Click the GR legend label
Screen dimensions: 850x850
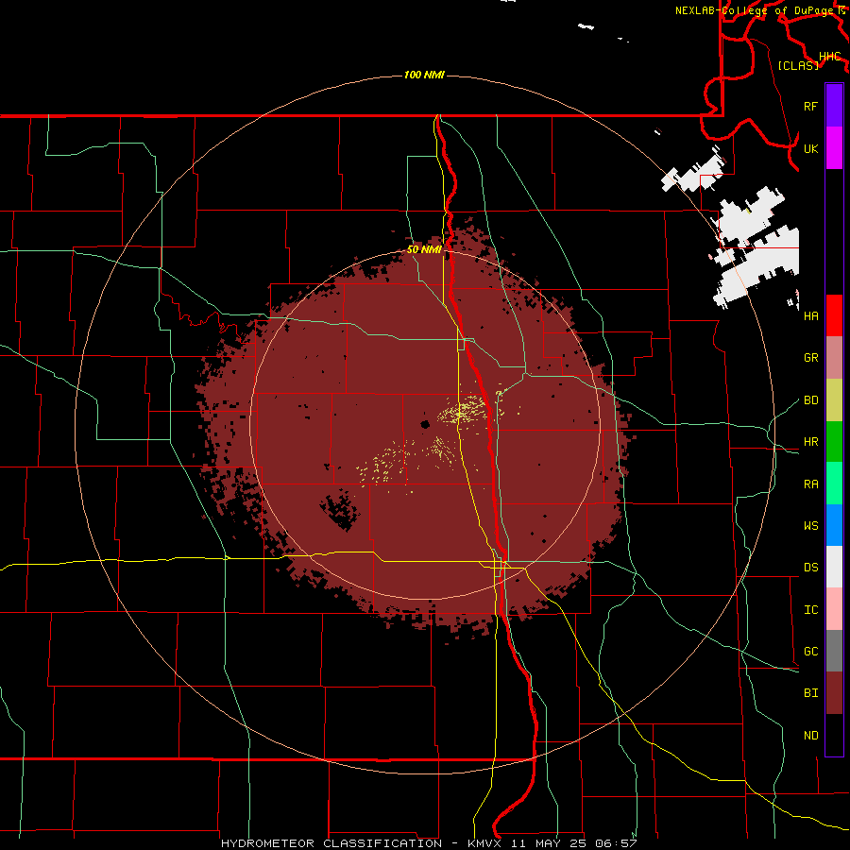[x=810, y=358]
